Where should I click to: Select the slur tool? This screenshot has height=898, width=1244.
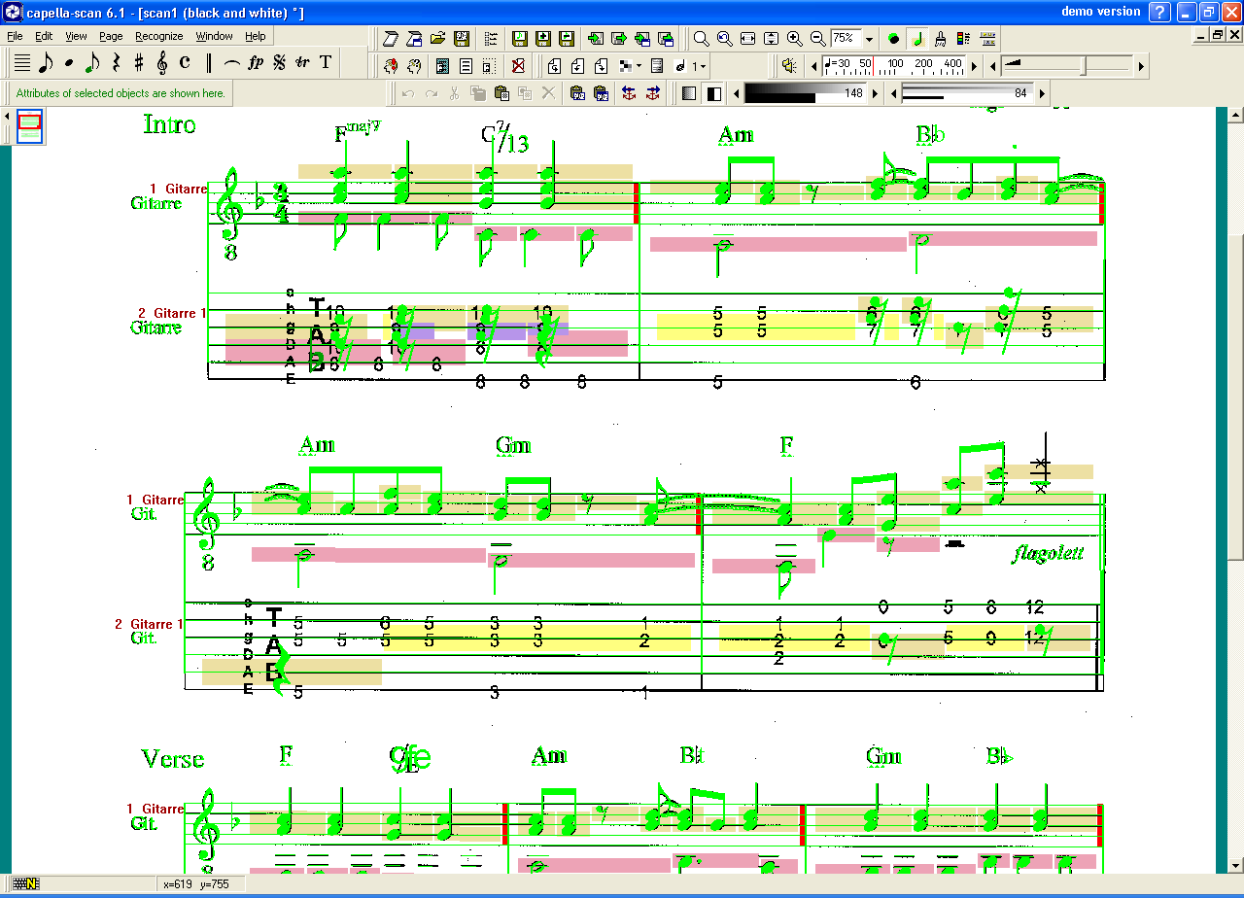(x=232, y=63)
